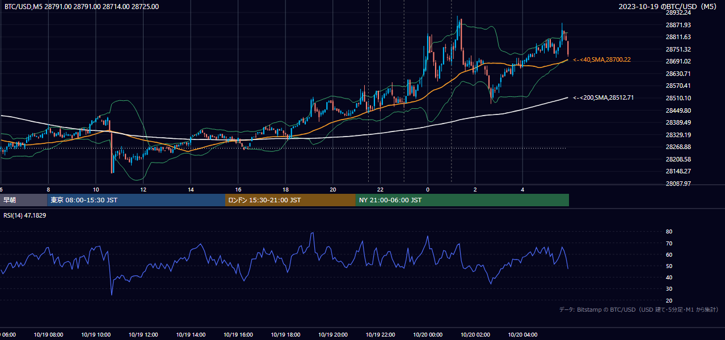Click the Bitstamp data source note
Screen dimensions: 725x340
pos(639,309)
